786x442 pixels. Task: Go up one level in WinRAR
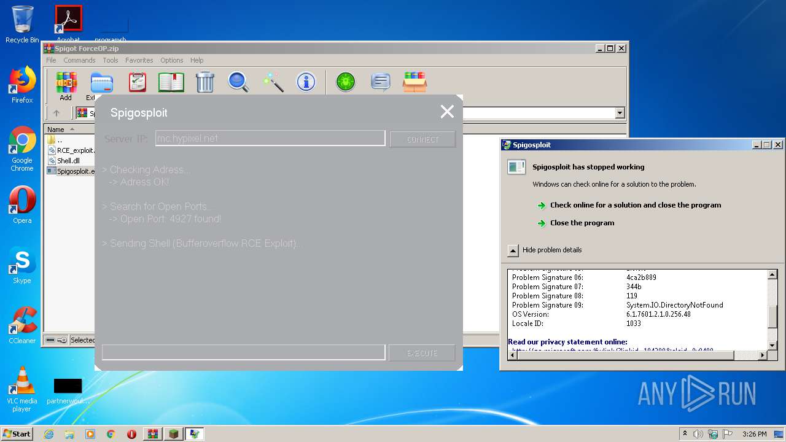click(56, 113)
